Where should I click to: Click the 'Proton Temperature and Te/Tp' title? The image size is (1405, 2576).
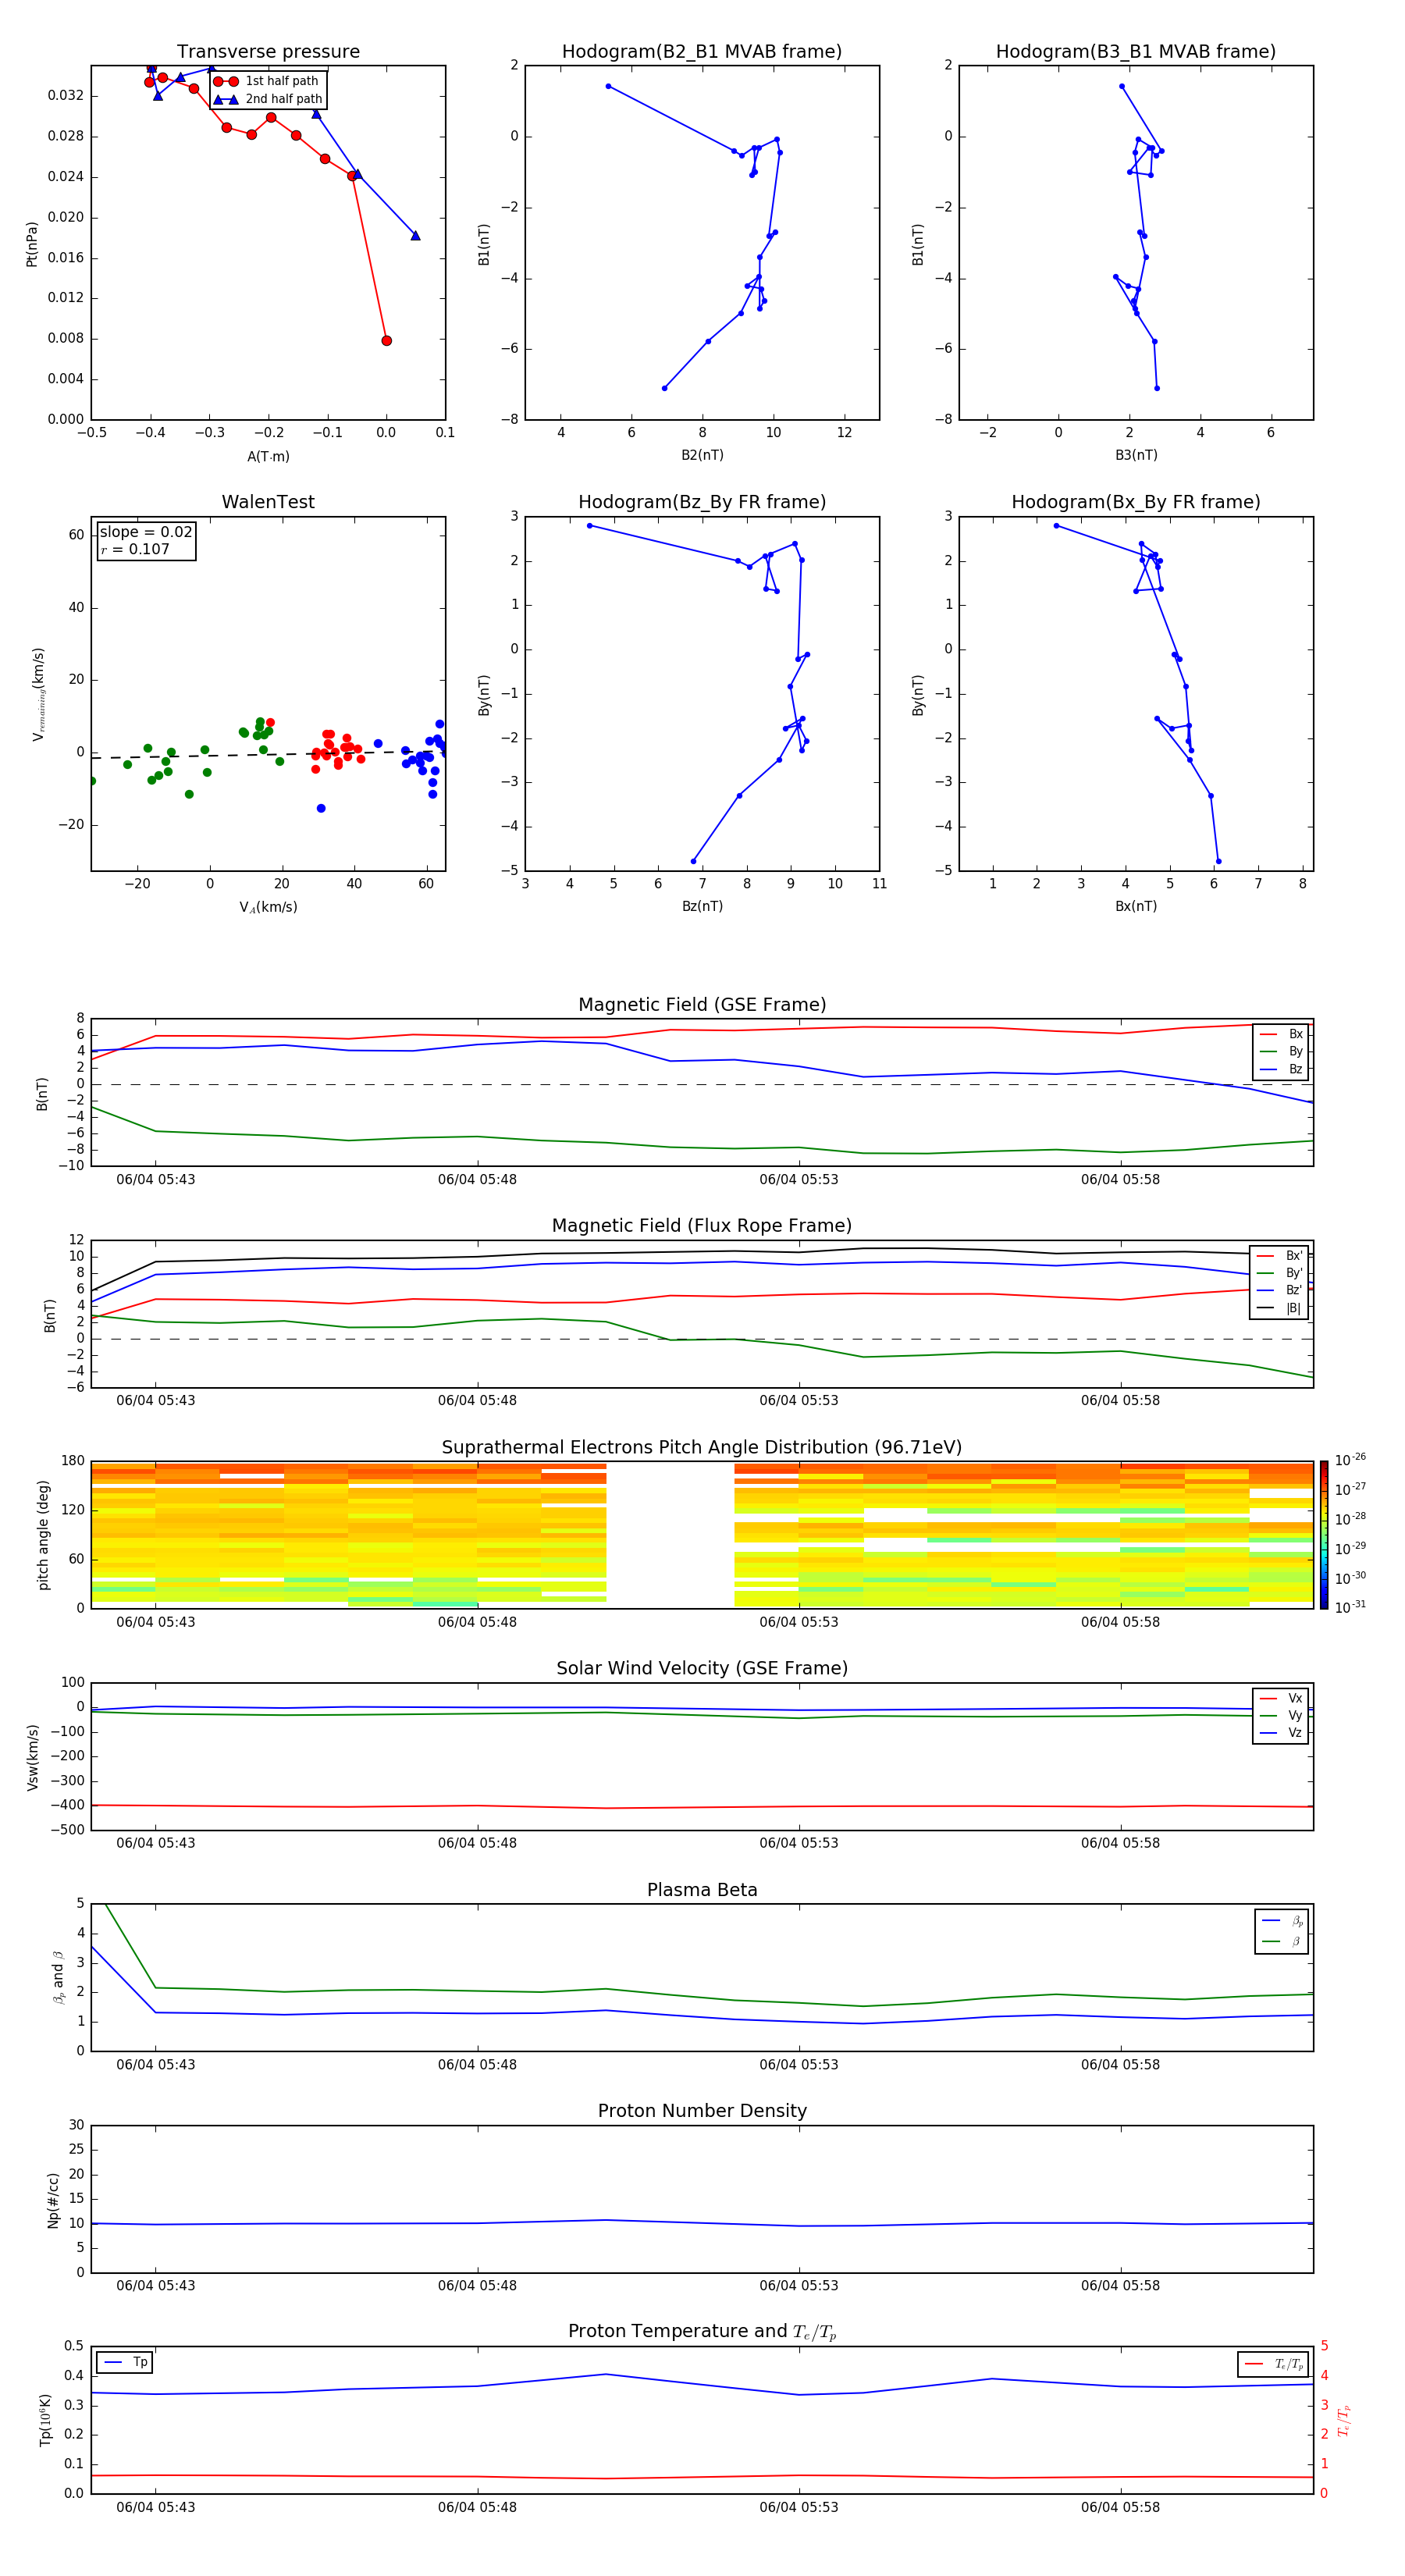tap(702, 2332)
